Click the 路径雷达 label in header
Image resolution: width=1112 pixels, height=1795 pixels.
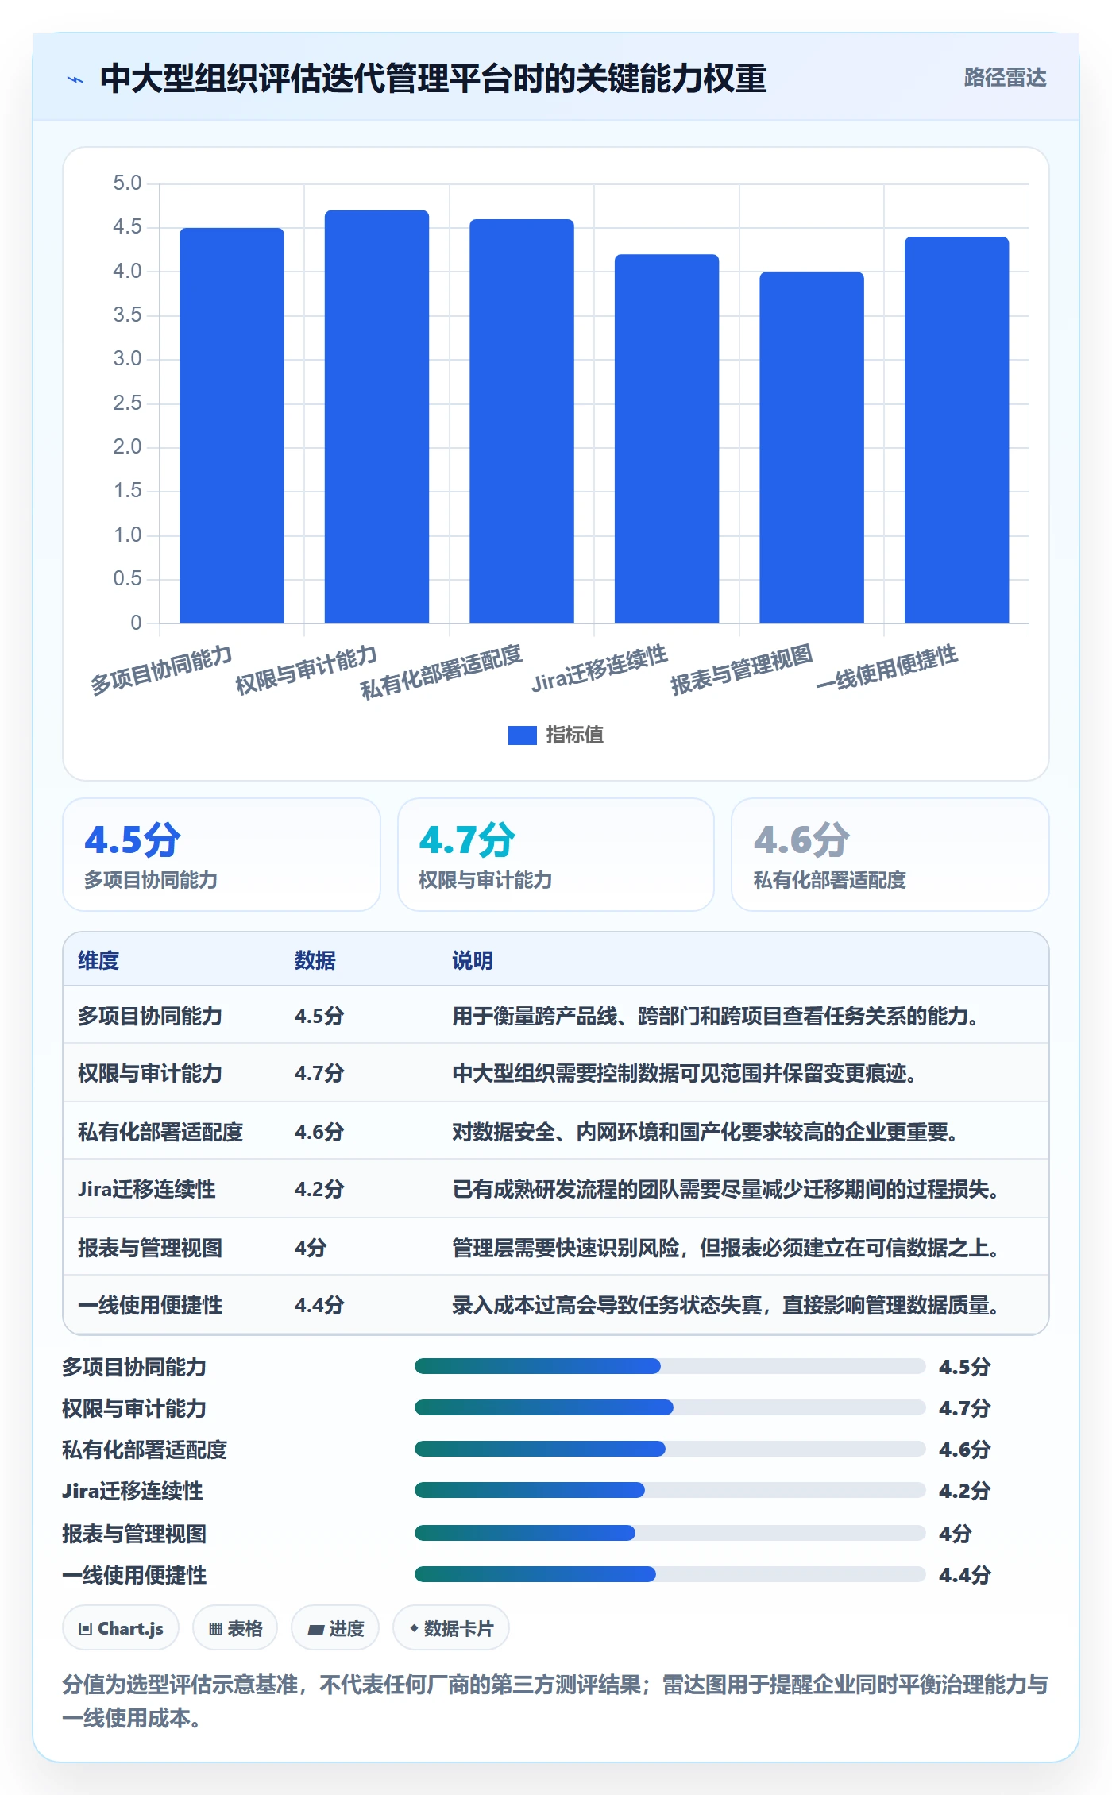pyautogui.click(x=1005, y=78)
